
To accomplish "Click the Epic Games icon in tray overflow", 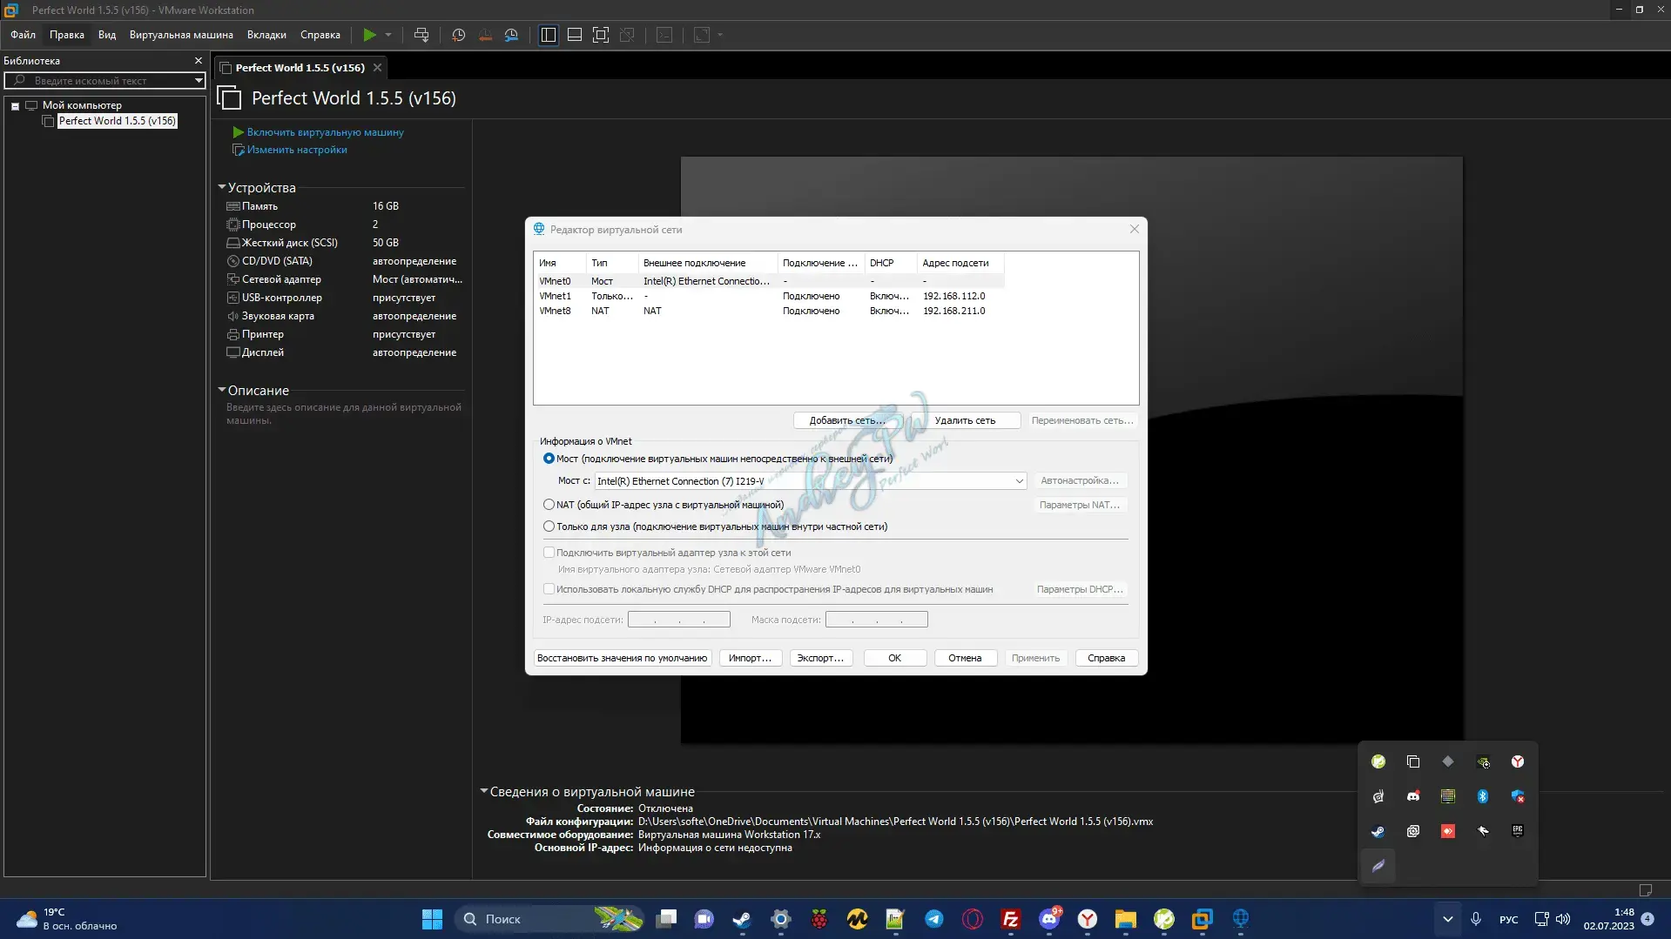I will click(x=1518, y=831).
